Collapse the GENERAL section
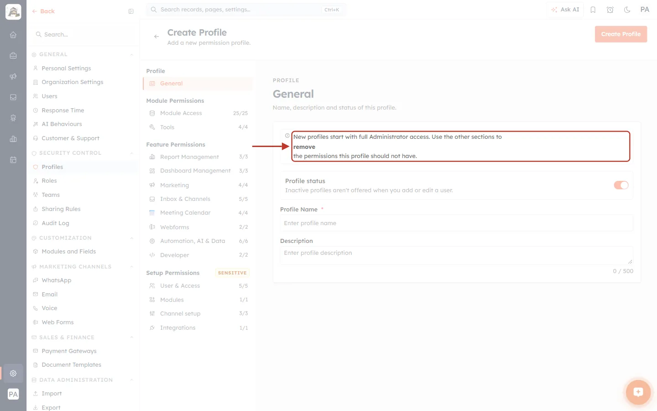 (131, 55)
